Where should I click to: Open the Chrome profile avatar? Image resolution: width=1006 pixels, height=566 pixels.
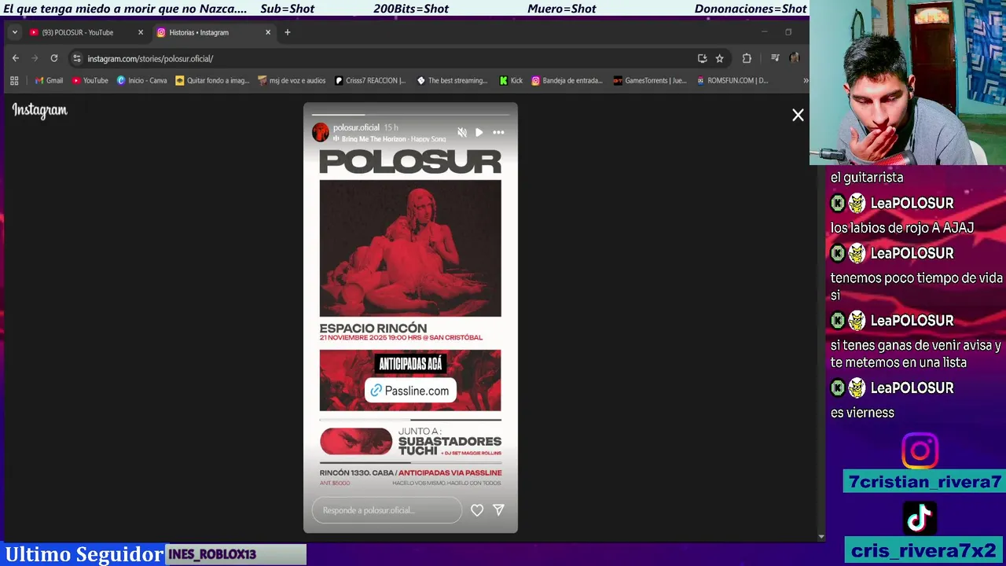pos(795,58)
